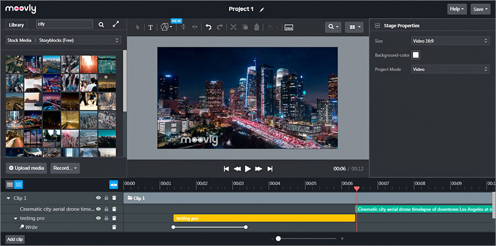Click the timeline zoom in plus
Viewport: 496px width, 246px height.
click(x=342, y=238)
